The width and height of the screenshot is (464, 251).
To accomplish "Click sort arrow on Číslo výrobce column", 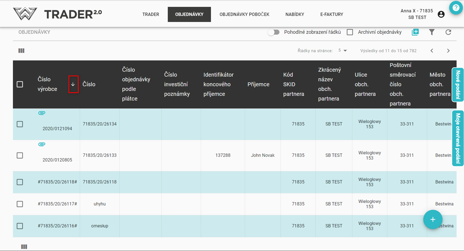I will pyautogui.click(x=73, y=84).
